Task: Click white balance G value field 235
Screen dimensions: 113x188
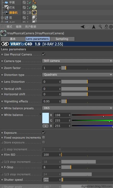Action: coord(61,120)
